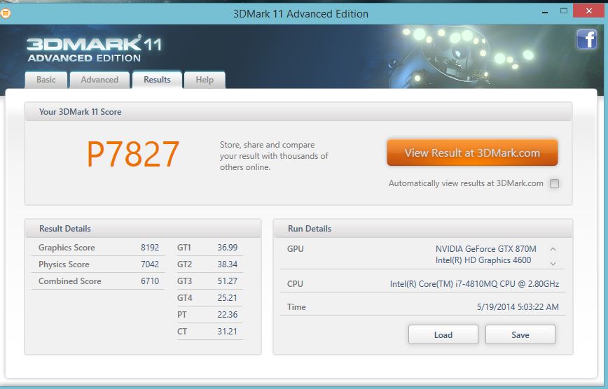Close the 3DMark 11 window

(x=588, y=11)
